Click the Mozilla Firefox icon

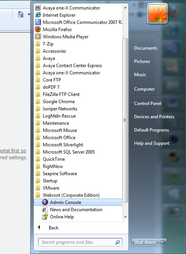pos(38,29)
